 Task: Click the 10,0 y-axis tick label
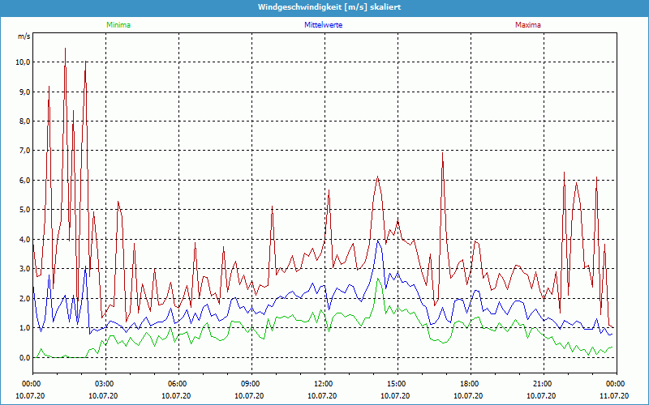[23, 62]
